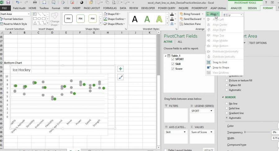This screenshot has width=279, height=151.
Task: Open the Text Fill dropdown arrow
Action: pyautogui.click(x=175, y=14)
